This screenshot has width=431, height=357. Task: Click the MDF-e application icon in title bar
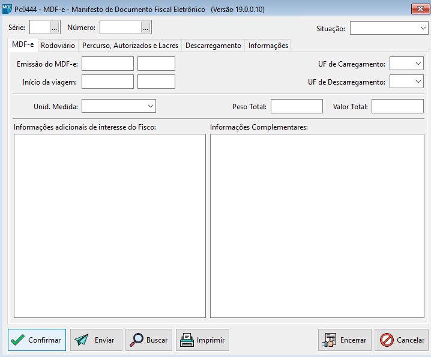[x=7, y=9]
